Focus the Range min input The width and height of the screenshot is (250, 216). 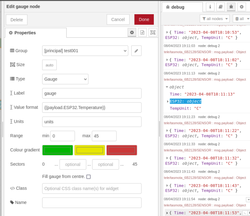pos(62,136)
